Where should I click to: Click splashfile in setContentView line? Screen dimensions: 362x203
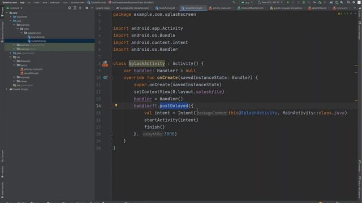[x=209, y=92]
